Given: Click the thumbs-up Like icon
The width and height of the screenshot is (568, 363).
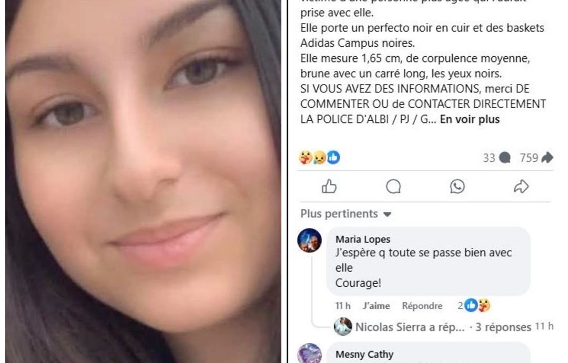Looking at the screenshot, I should click(x=329, y=186).
